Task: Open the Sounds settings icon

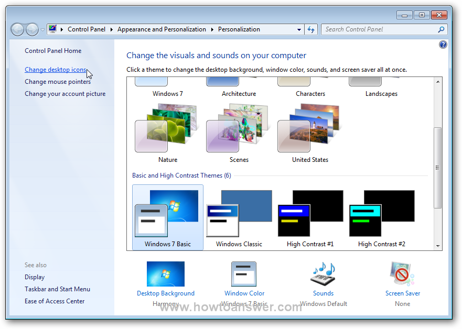Action: tap(323, 274)
